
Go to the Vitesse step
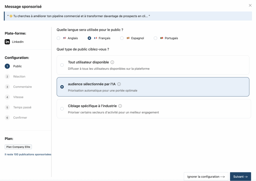coord(18,97)
